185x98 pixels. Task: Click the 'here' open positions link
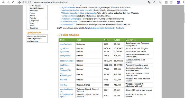tap(36, 41)
